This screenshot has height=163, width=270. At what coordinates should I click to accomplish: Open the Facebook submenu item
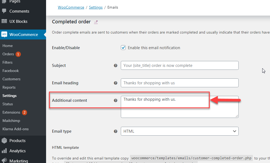coord(10,71)
